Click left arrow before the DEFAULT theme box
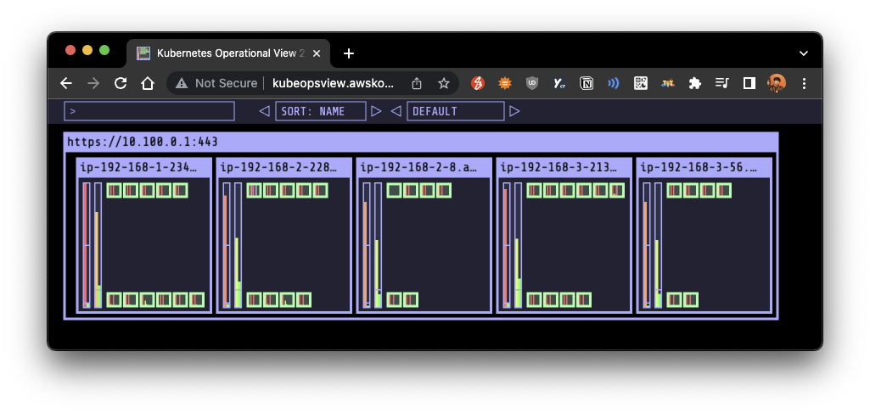The image size is (870, 413). 396,111
